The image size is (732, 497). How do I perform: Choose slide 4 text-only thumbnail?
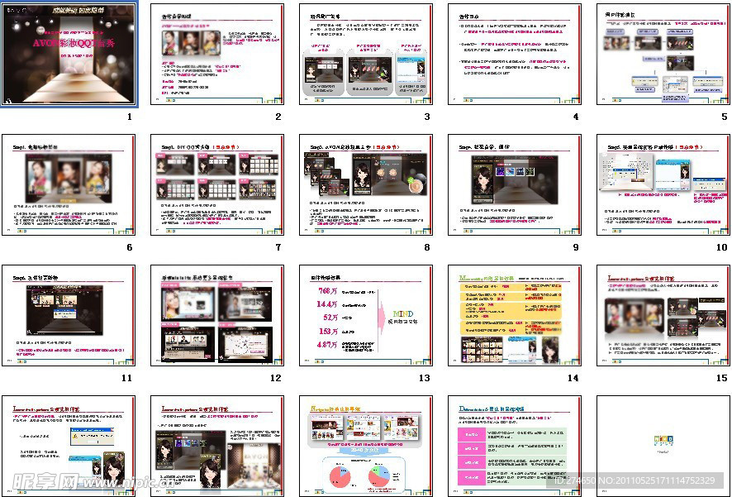tap(515, 55)
